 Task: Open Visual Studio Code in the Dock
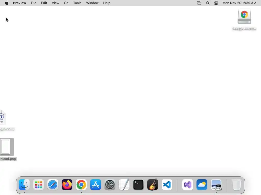click(167, 185)
